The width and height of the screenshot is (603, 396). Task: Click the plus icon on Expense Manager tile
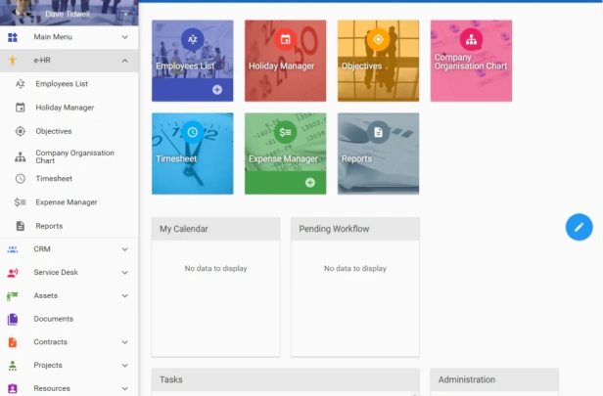[x=310, y=183]
